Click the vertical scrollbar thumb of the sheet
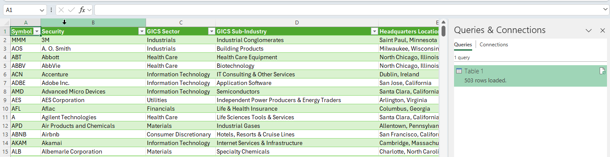The height and width of the screenshot is (157, 610). (443, 31)
